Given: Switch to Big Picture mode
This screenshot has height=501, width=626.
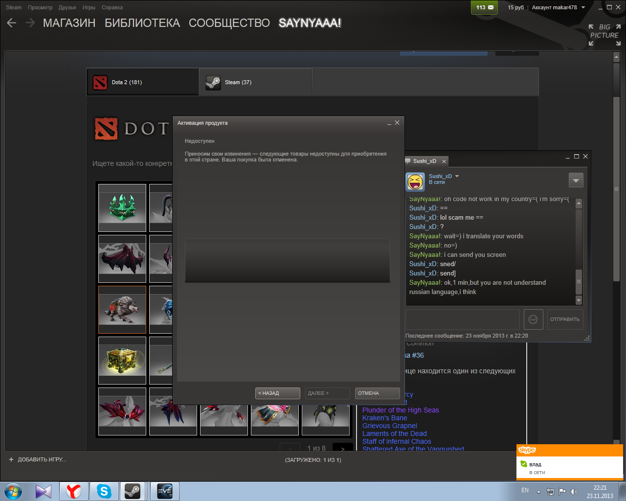Looking at the screenshot, I should [x=604, y=35].
